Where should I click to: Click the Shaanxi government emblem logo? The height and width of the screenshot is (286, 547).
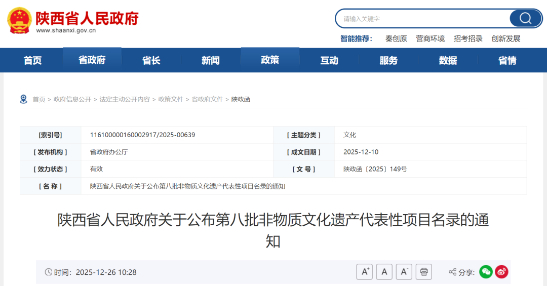click(19, 20)
